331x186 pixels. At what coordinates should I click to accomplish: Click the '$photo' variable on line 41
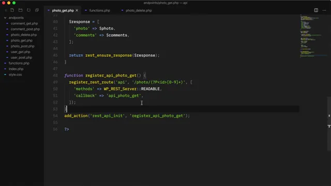106,28
